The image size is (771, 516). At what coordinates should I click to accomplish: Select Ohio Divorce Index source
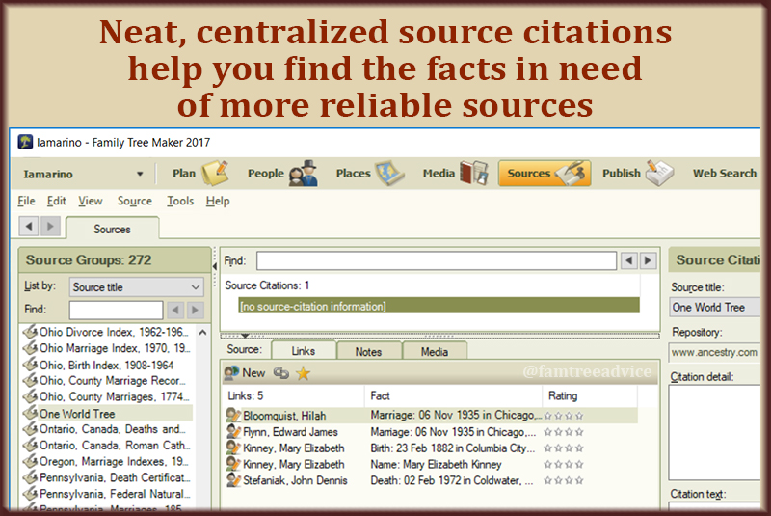[106, 332]
